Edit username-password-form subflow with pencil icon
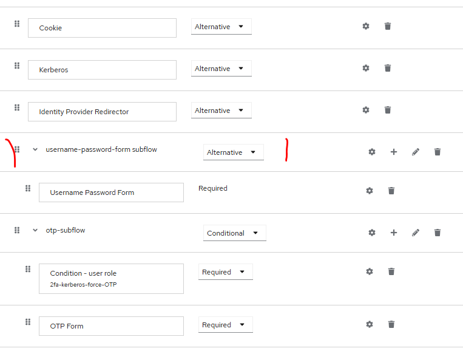The height and width of the screenshot is (351, 463). click(x=416, y=152)
